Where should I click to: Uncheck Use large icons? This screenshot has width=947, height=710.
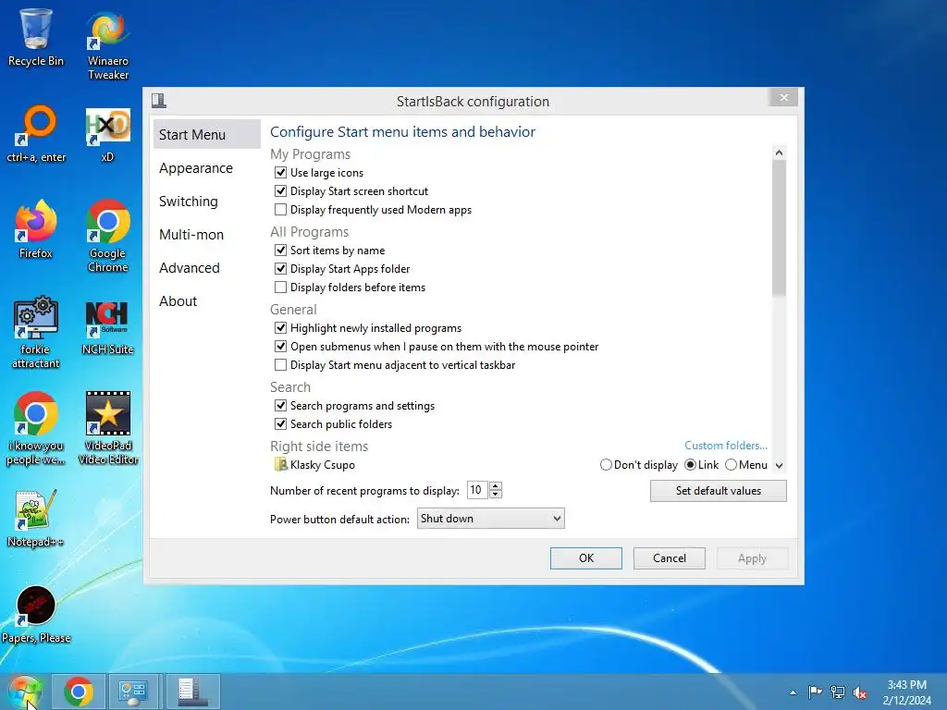point(280,172)
